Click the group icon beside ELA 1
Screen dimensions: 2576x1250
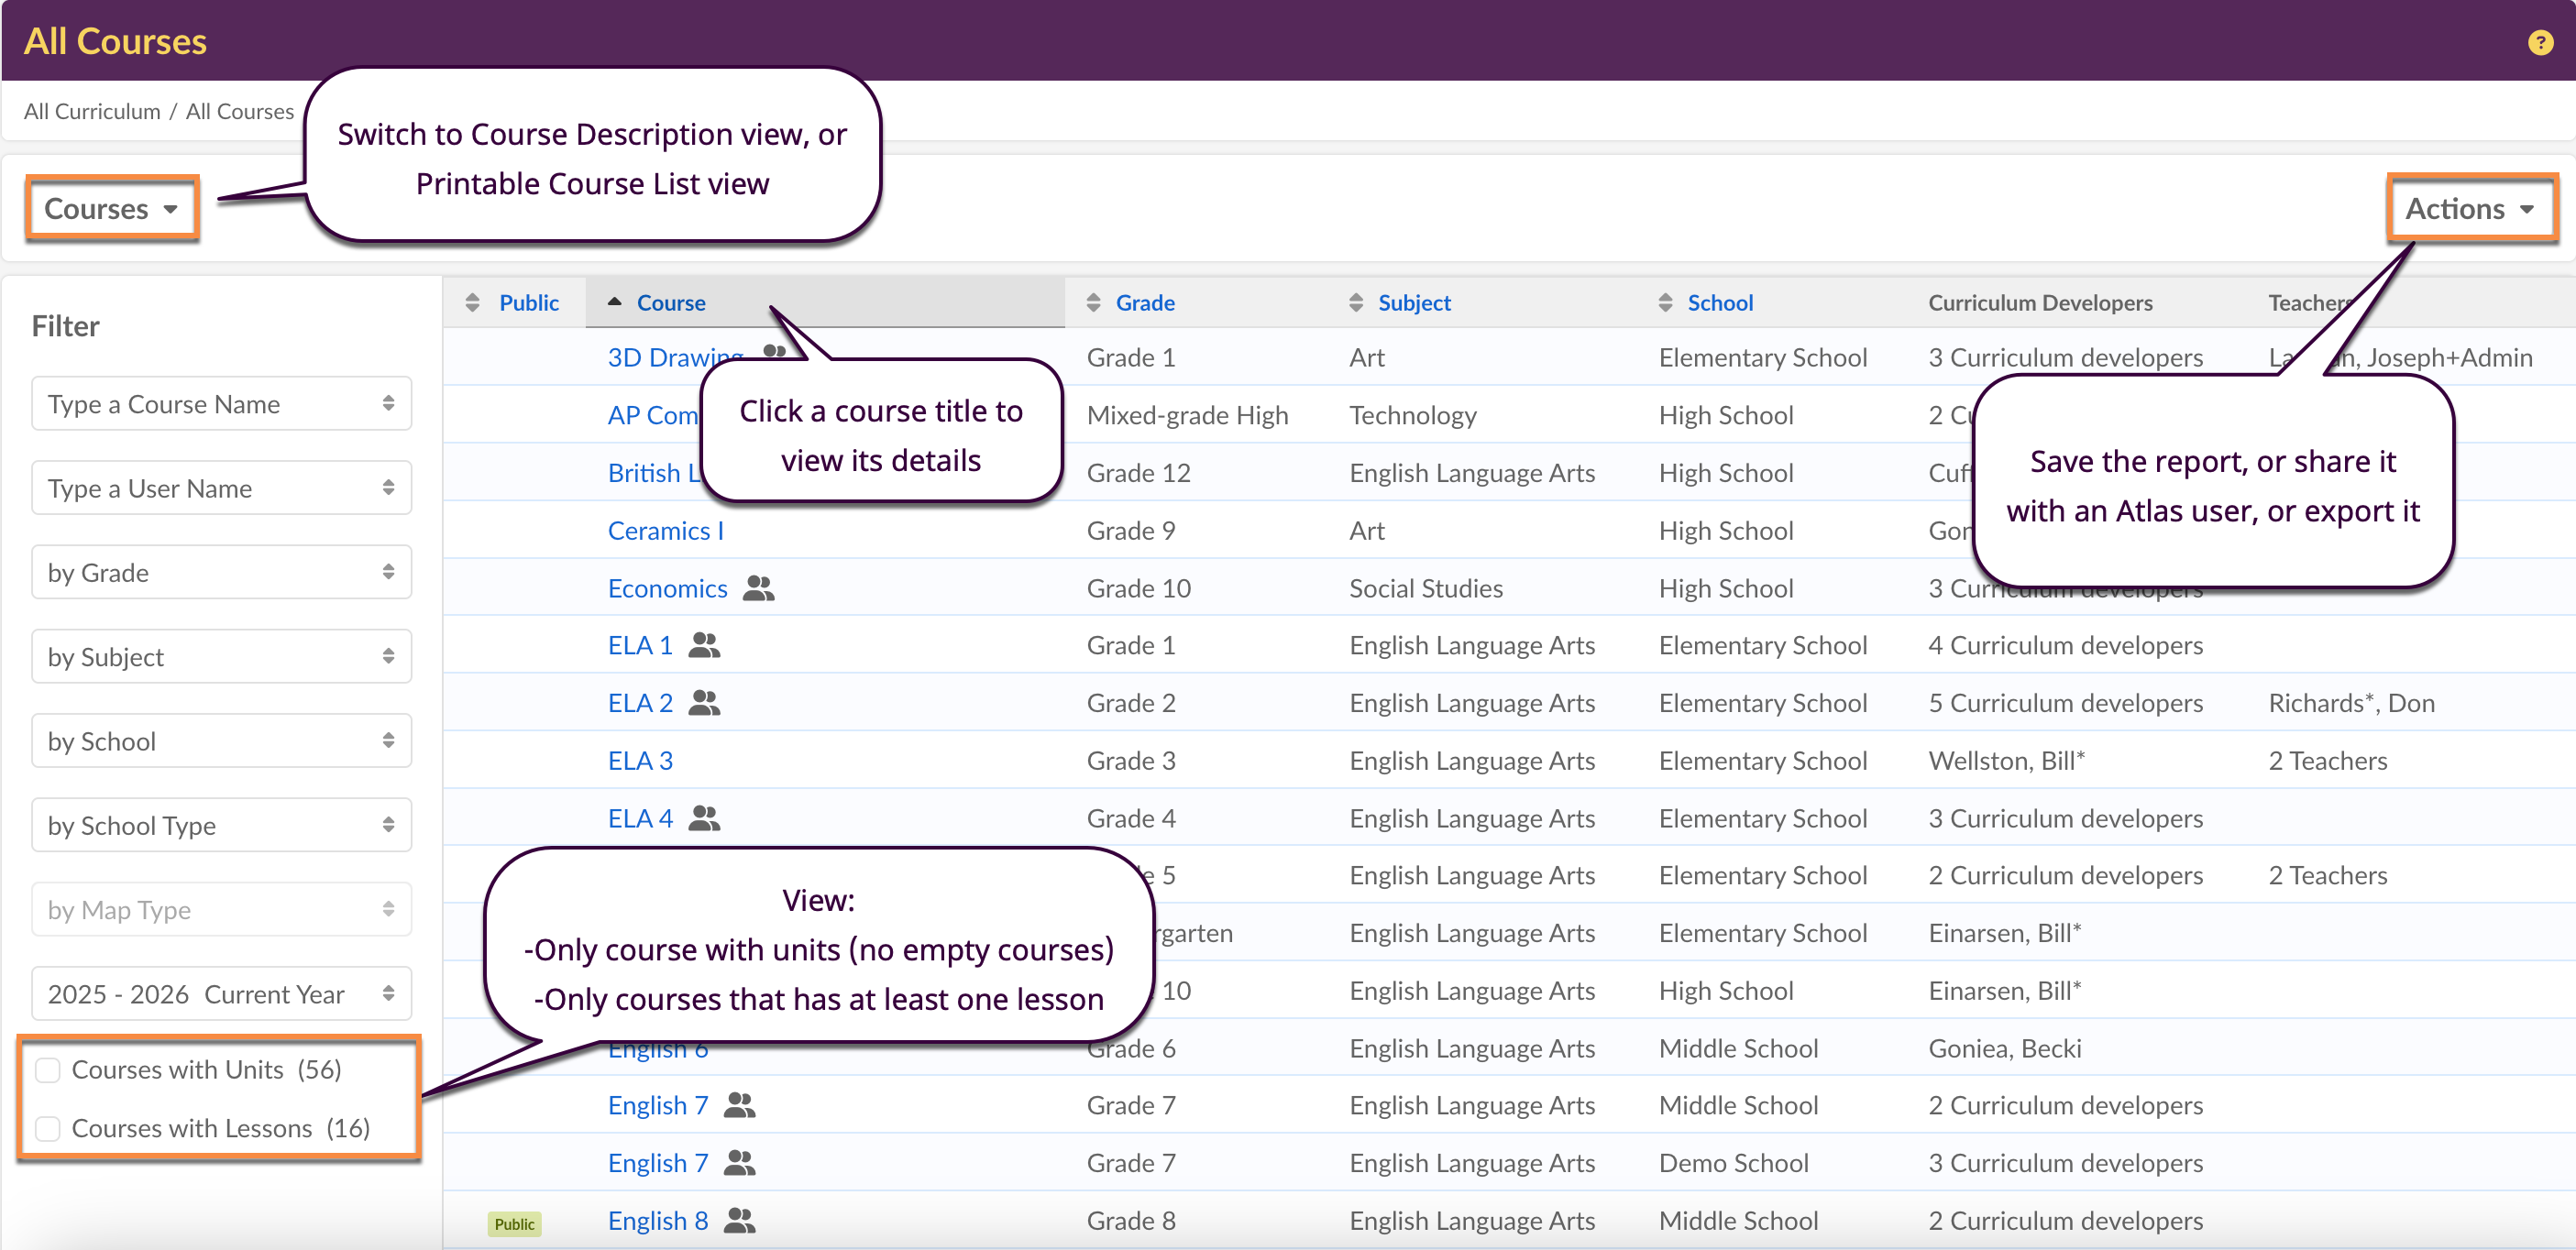click(704, 645)
